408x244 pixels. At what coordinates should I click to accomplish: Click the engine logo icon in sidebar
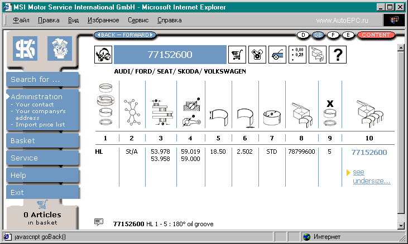(60, 48)
